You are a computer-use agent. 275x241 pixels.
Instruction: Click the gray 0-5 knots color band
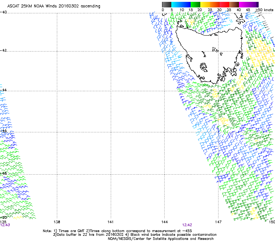click(166, 4)
